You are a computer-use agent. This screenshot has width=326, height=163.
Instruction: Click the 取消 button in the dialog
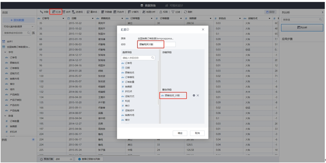pos(197,133)
